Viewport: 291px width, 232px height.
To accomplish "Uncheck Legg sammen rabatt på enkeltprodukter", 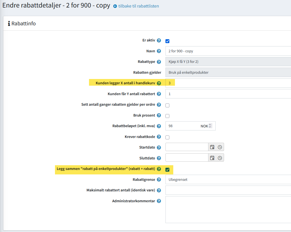I will point(167,170).
